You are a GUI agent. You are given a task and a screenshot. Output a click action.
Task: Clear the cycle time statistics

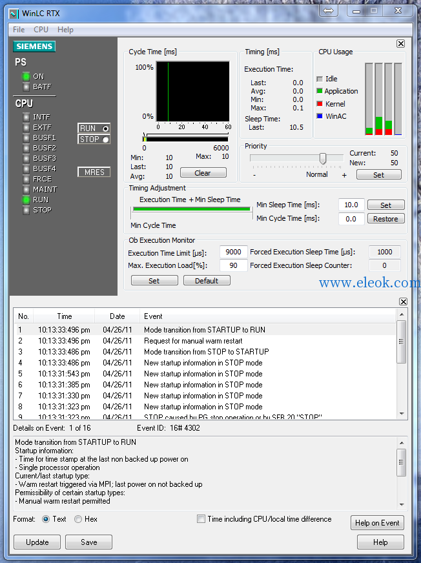coord(203,172)
